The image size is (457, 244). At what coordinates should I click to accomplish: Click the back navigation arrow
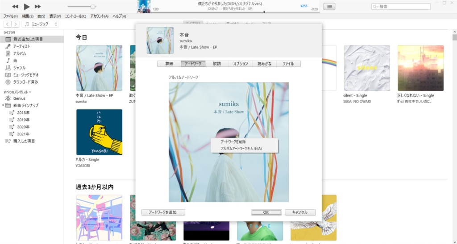8,24
